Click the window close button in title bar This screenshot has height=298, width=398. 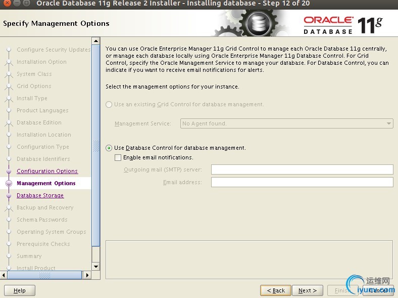pyautogui.click(x=8, y=3)
